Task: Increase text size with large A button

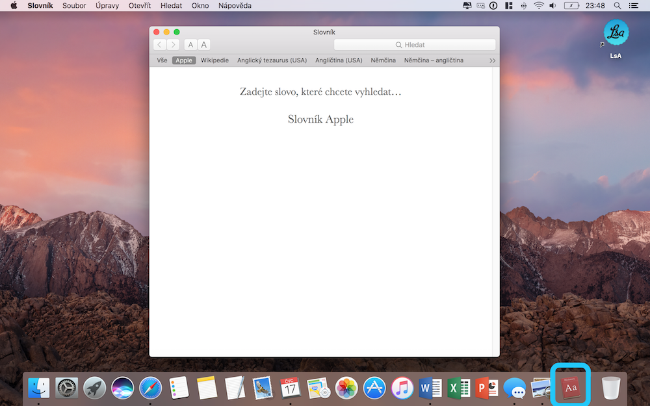Action: click(x=204, y=45)
